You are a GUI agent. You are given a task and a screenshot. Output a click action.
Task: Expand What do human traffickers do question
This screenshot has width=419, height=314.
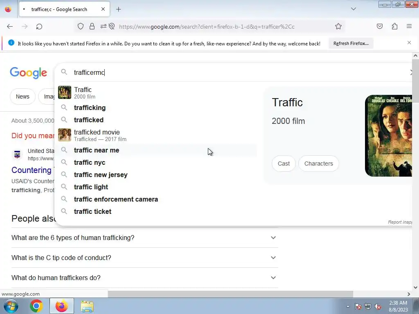(x=144, y=278)
